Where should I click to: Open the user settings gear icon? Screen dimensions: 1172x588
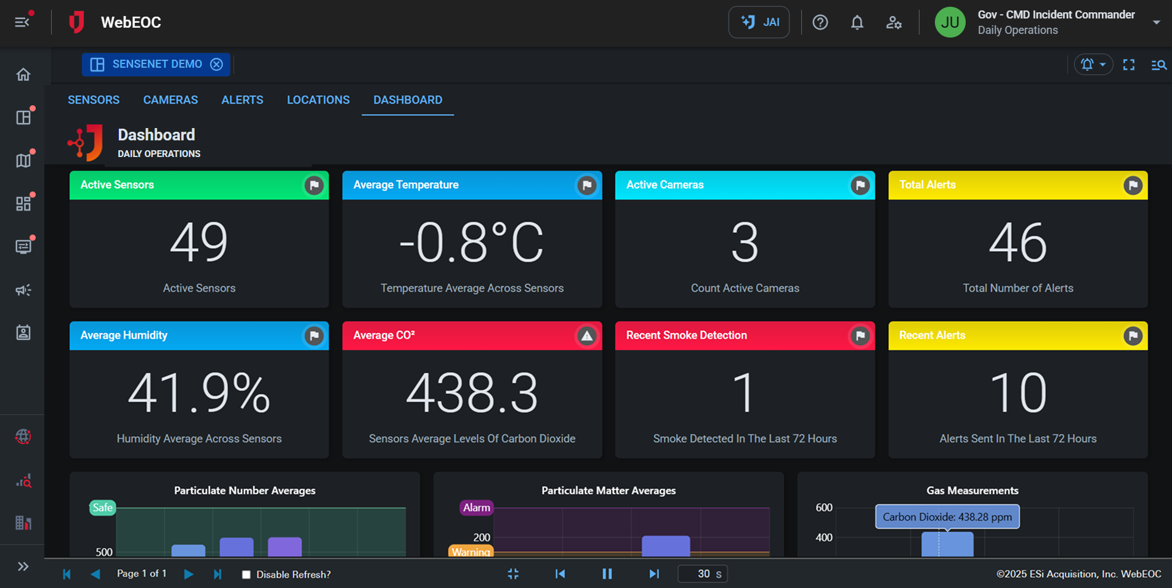click(x=894, y=23)
